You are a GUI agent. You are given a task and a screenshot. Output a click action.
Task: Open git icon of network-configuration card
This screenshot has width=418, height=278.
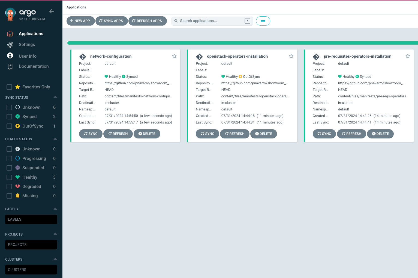83,57
